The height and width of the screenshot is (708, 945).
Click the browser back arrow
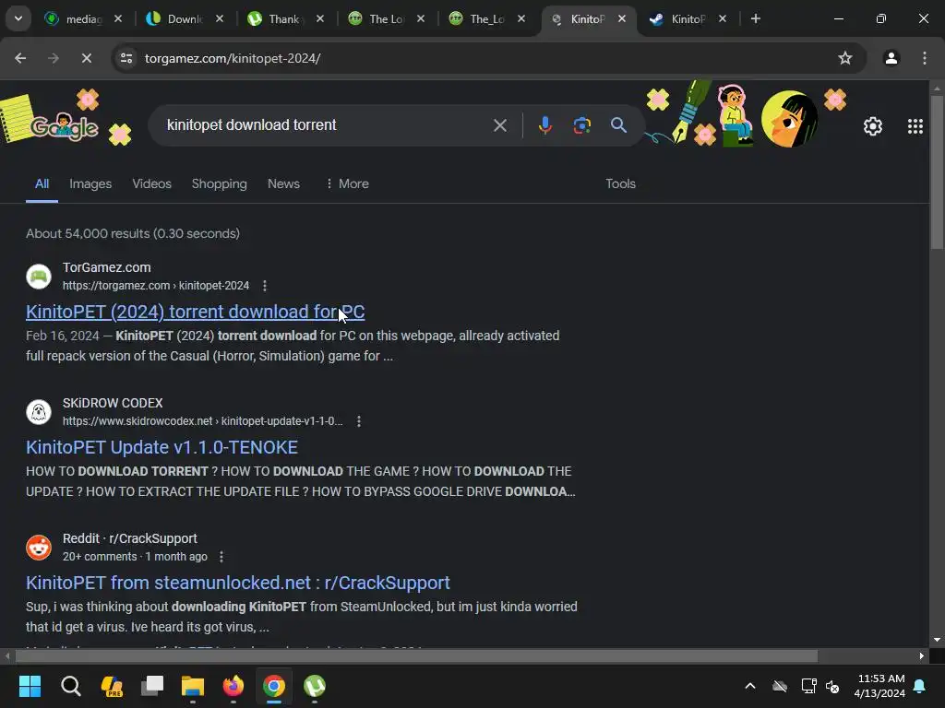[20, 58]
